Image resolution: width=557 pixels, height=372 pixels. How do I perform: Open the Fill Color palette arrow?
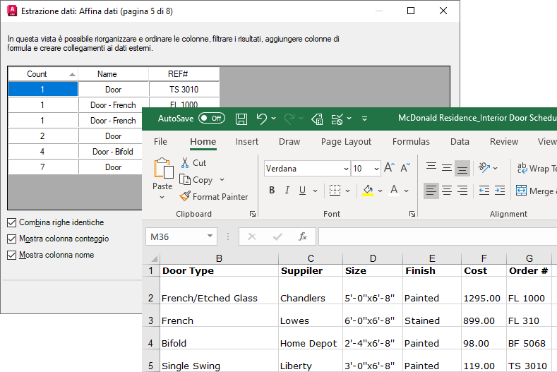[380, 191]
